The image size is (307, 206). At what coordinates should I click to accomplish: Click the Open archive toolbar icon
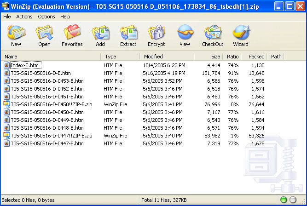44,33
